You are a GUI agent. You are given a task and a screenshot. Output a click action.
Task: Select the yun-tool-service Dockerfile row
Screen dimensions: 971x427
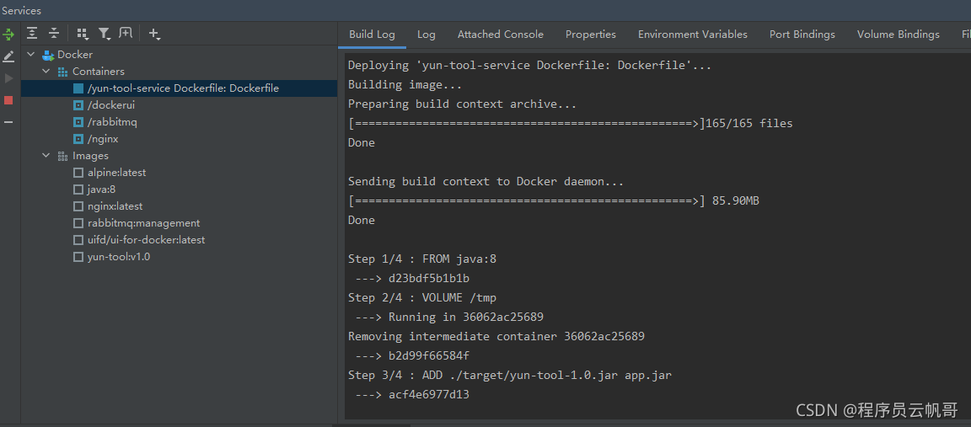point(179,88)
